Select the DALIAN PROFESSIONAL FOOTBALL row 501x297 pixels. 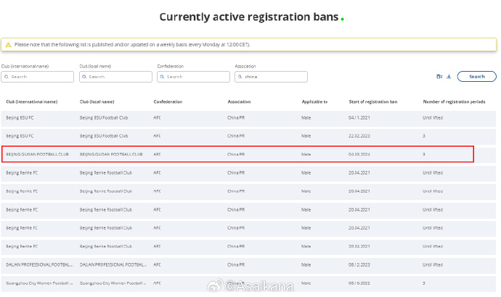238,264
